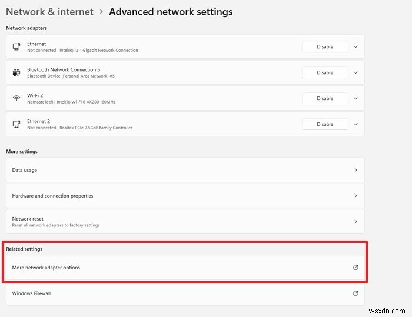Viewport: 412px width, 317px height.
Task: Disable the Wi-Fi 2 adapter
Action: click(x=325, y=98)
